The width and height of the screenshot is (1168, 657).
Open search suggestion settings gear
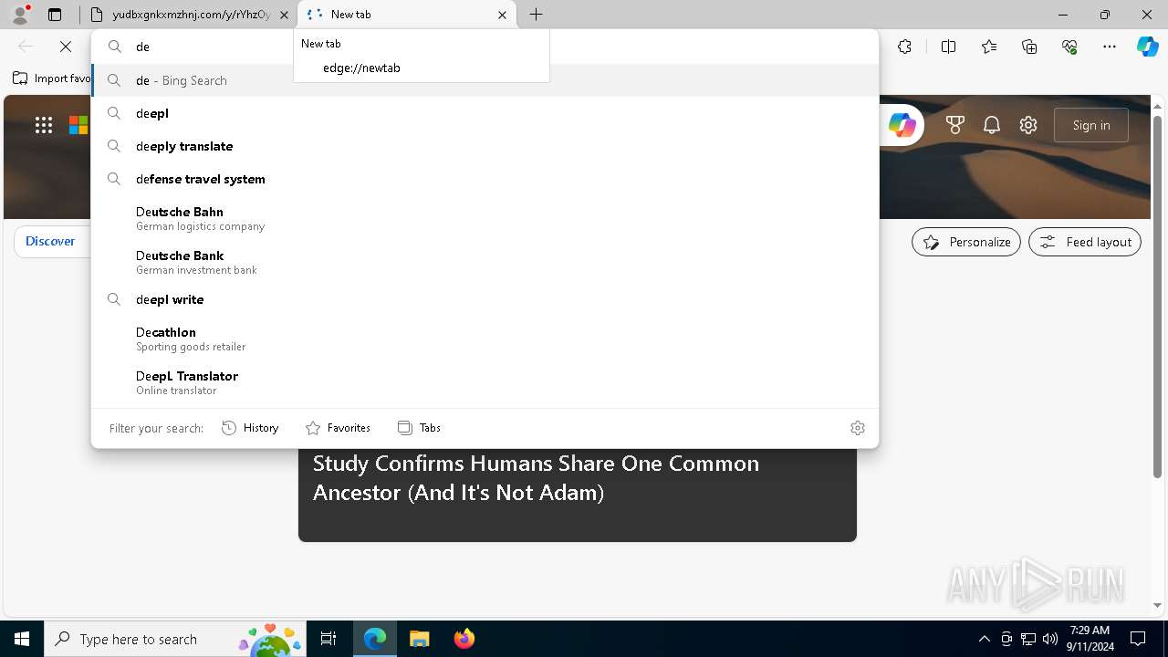click(x=857, y=428)
